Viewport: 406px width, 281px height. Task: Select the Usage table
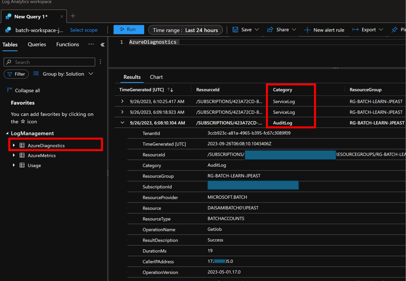coord(34,166)
